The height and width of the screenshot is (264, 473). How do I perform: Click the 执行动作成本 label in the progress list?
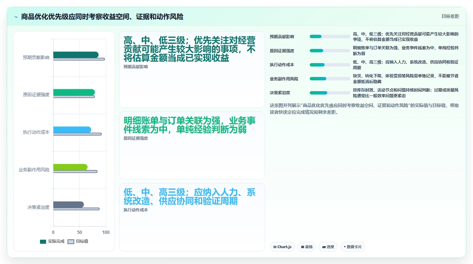coord(282,65)
